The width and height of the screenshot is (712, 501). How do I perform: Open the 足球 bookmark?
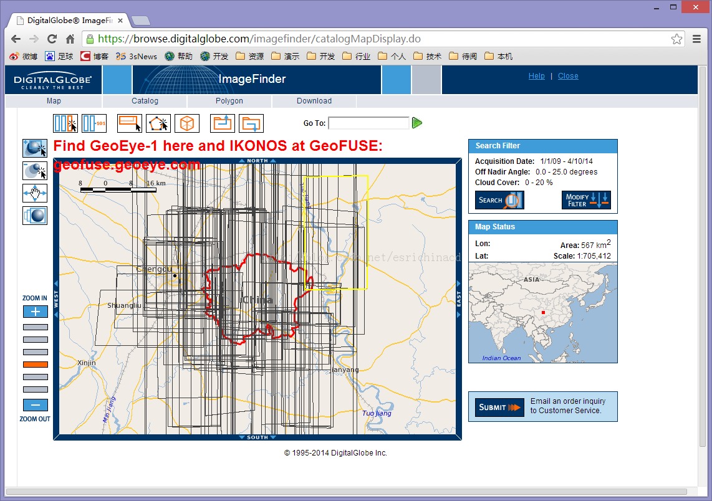[x=59, y=56]
